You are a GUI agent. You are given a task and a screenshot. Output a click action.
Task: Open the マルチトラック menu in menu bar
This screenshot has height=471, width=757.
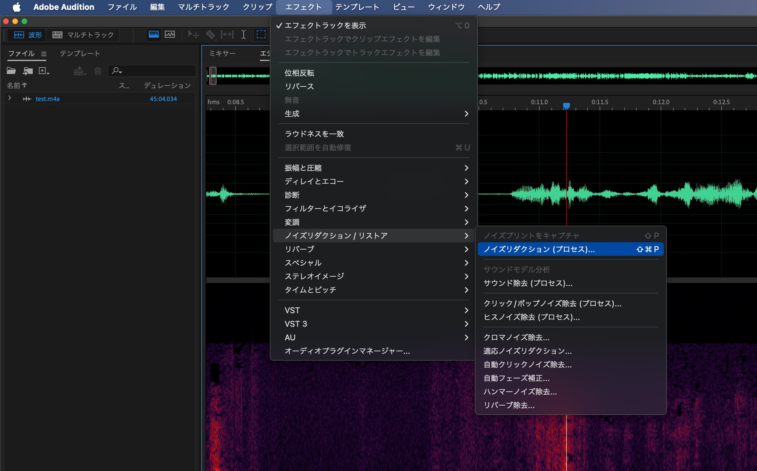203,7
